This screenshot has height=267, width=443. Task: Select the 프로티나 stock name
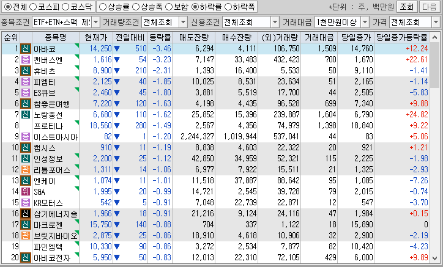pos(48,126)
